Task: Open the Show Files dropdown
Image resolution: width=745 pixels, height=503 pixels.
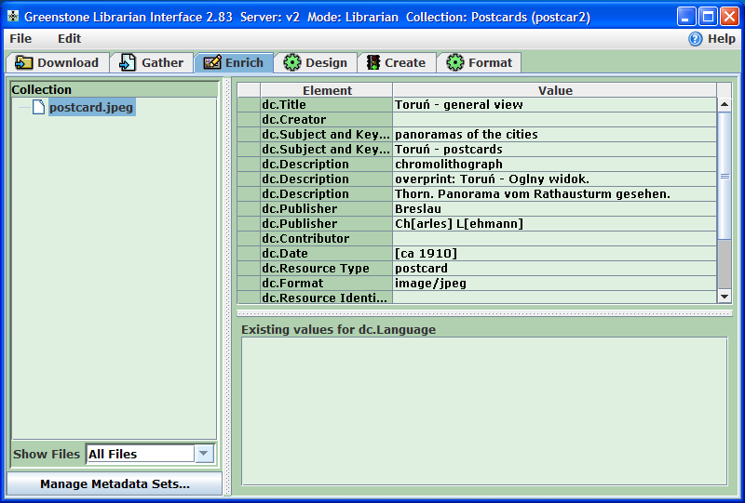Action: (204, 454)
